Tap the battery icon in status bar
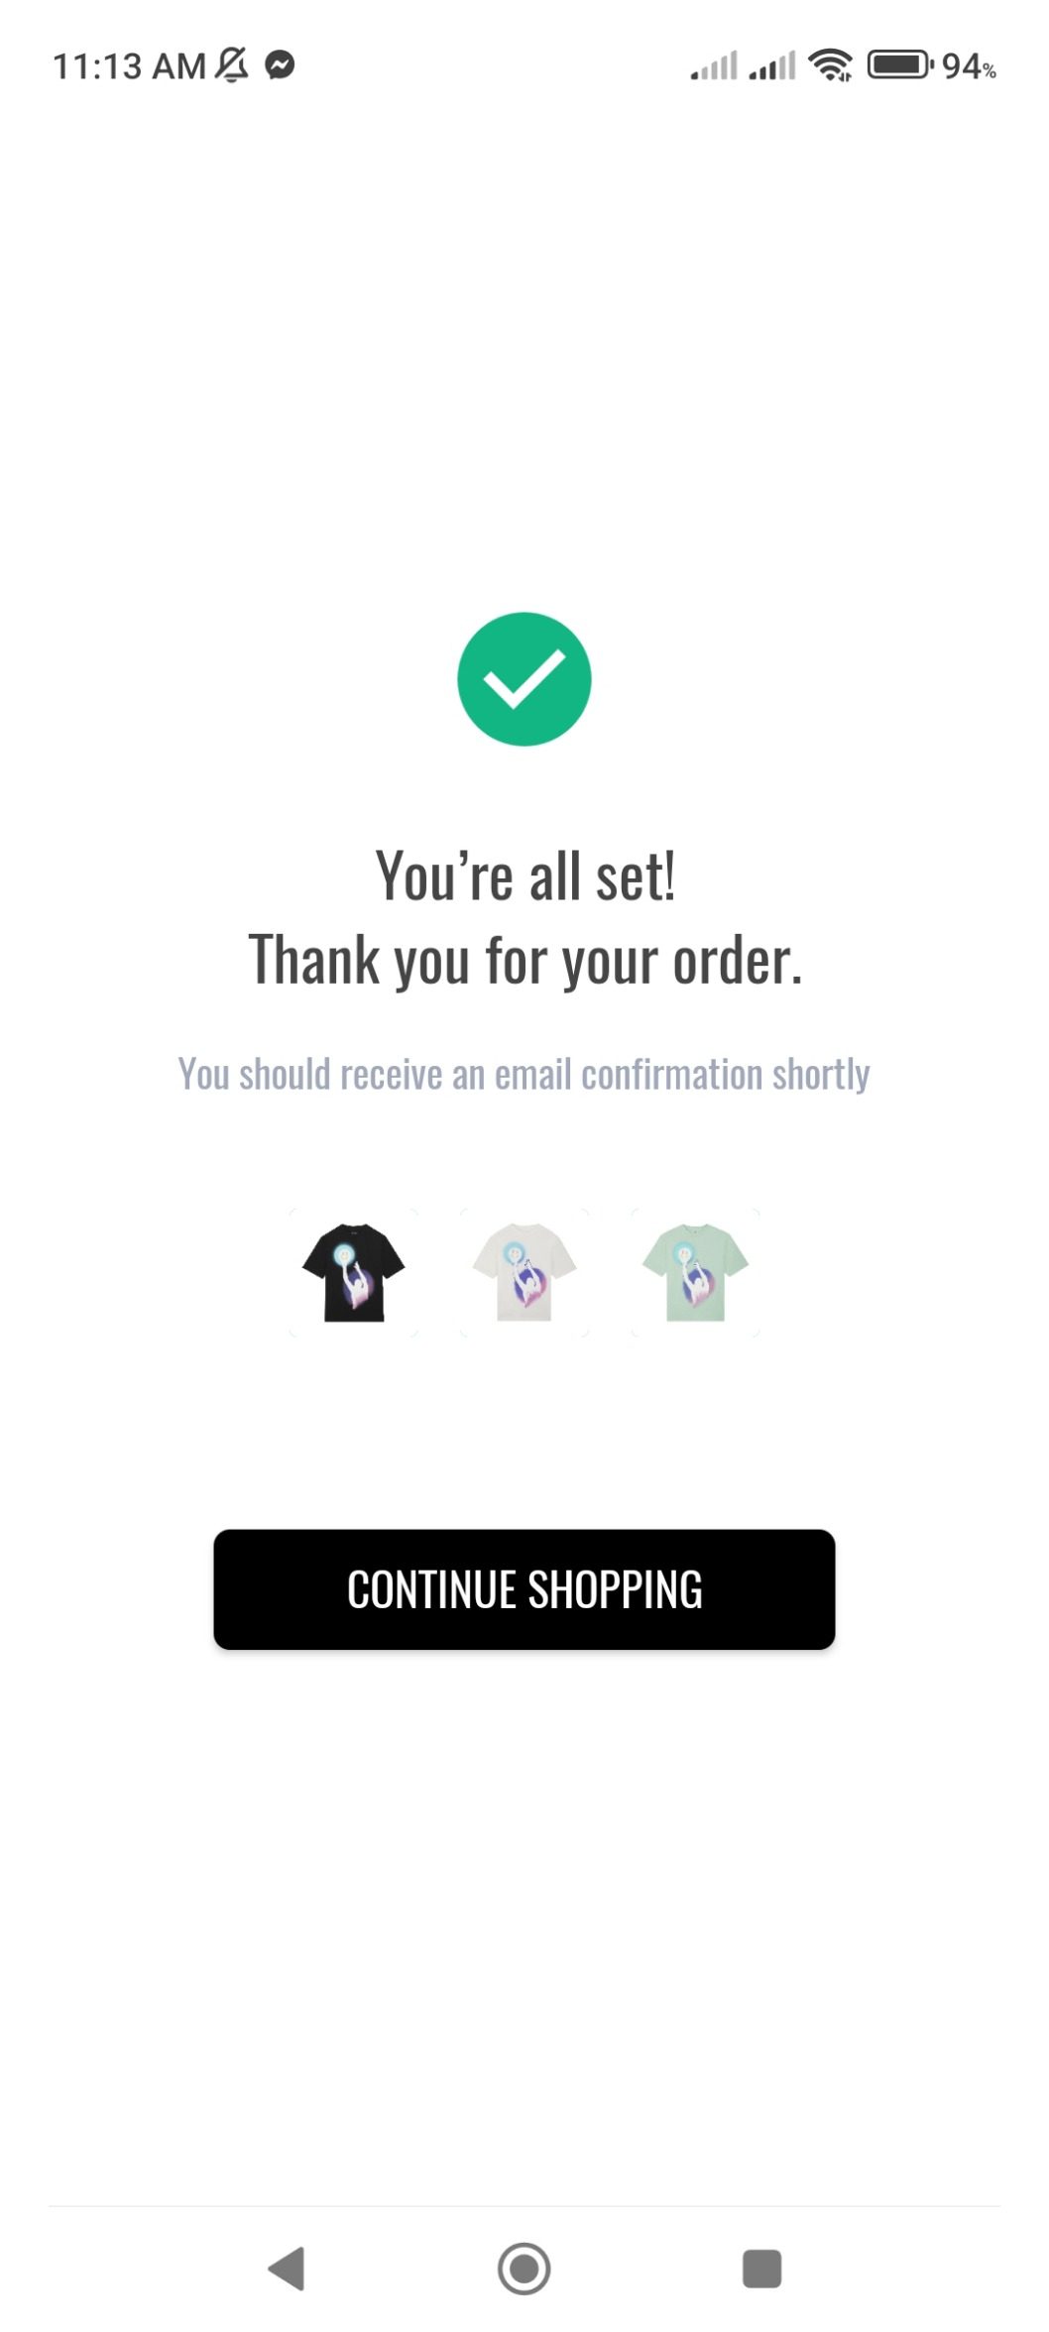This screenshot has height=2332, width=1049. coord(900,65)
